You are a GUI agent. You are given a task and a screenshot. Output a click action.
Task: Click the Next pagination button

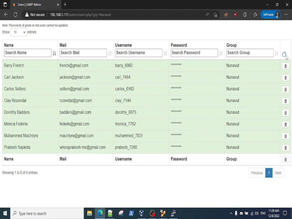(278, 173)
